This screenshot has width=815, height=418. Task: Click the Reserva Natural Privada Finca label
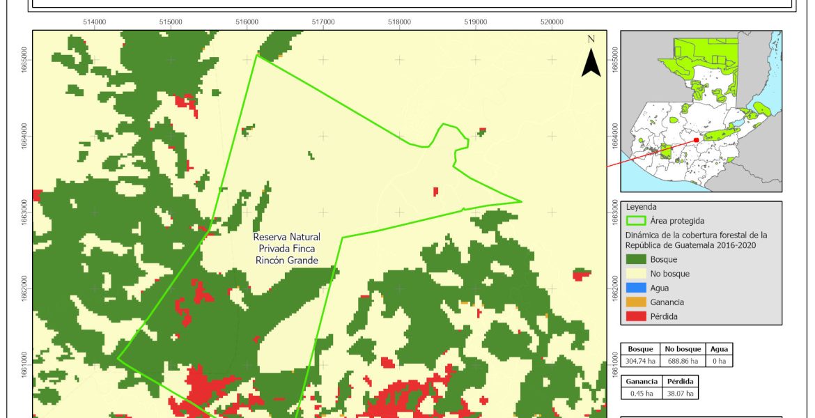click(286, 249)
